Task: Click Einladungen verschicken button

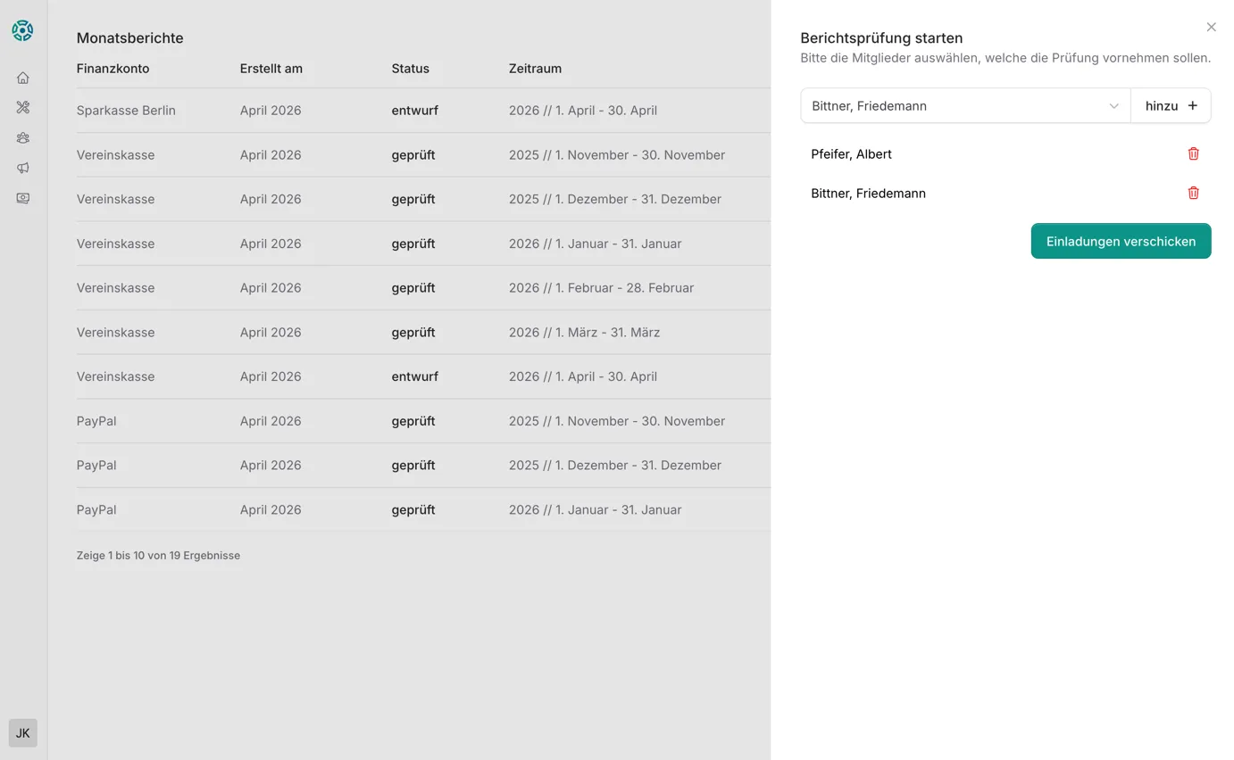Action: pyautogui.click(x=1121, y=241)
